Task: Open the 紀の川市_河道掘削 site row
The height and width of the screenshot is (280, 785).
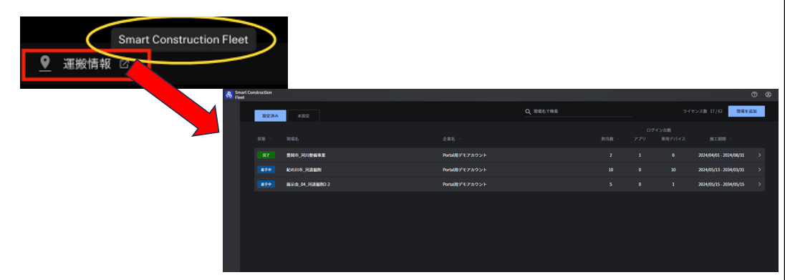Action: tap(510, 170)
